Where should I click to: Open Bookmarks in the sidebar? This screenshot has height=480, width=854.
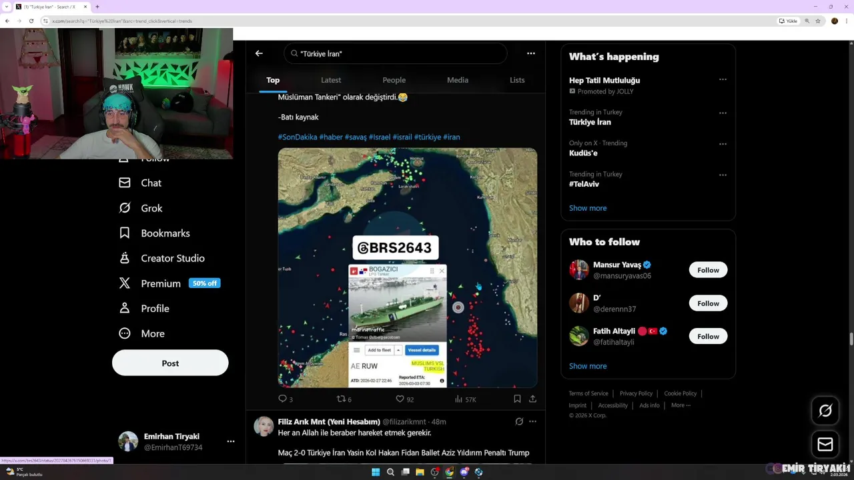[x=154, y=233]
